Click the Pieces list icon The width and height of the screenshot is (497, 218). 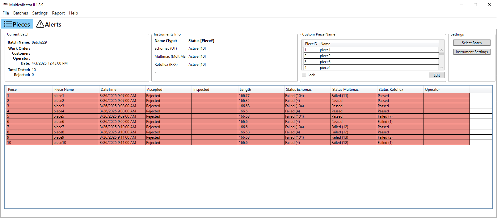click(8, 24)
